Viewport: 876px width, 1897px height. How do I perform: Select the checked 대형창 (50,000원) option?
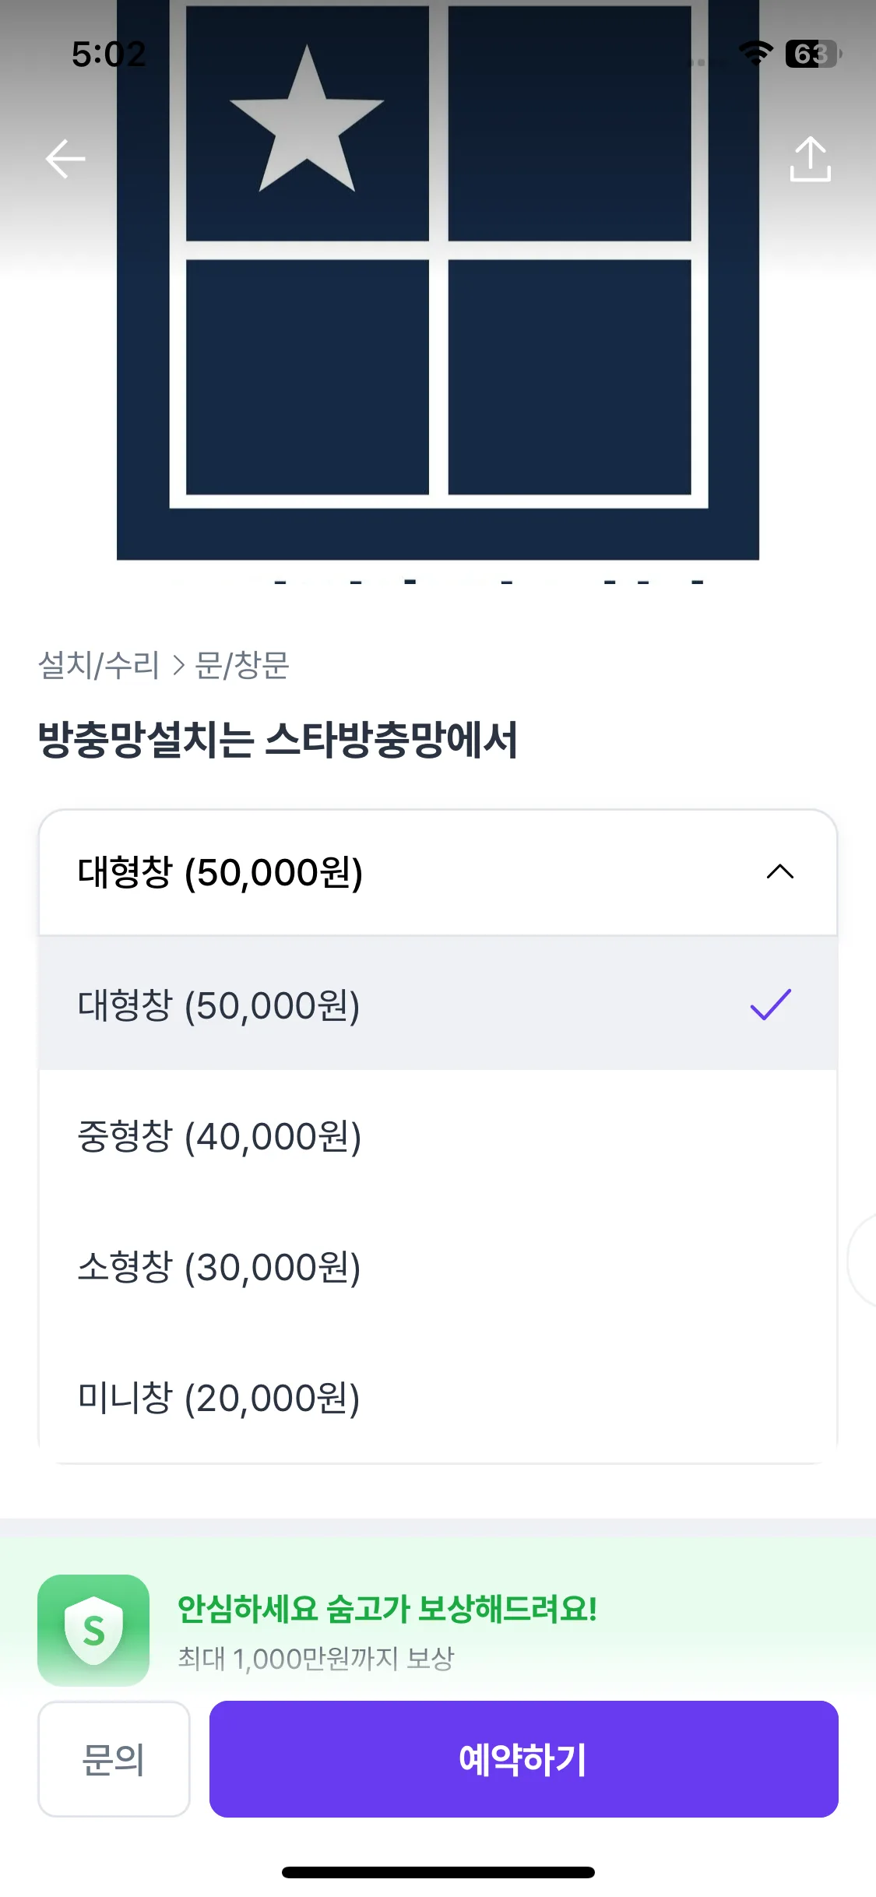(219, 1005)
